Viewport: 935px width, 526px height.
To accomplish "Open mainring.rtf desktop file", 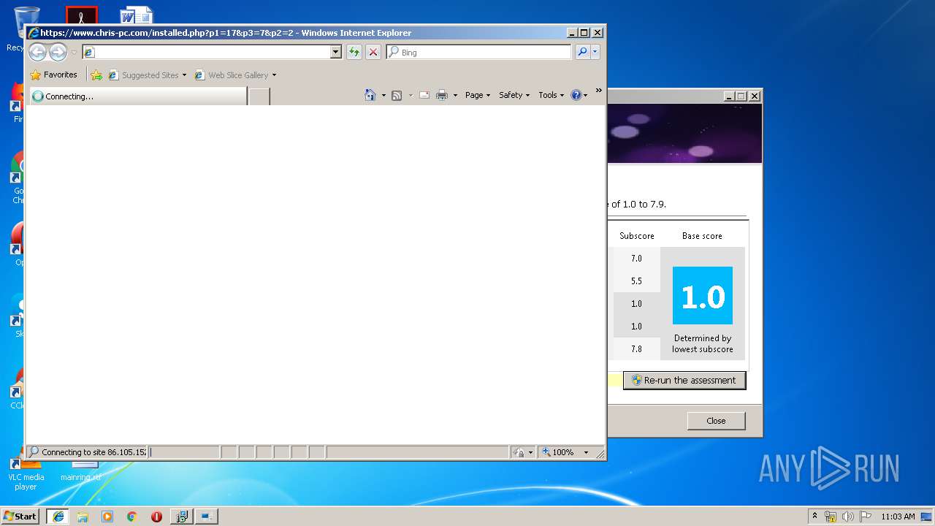I will [81, 471].
